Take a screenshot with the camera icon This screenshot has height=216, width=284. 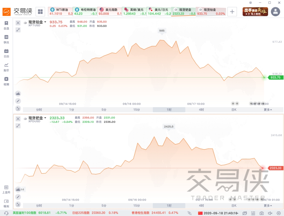pyautogui.click(x=262, y=213)
